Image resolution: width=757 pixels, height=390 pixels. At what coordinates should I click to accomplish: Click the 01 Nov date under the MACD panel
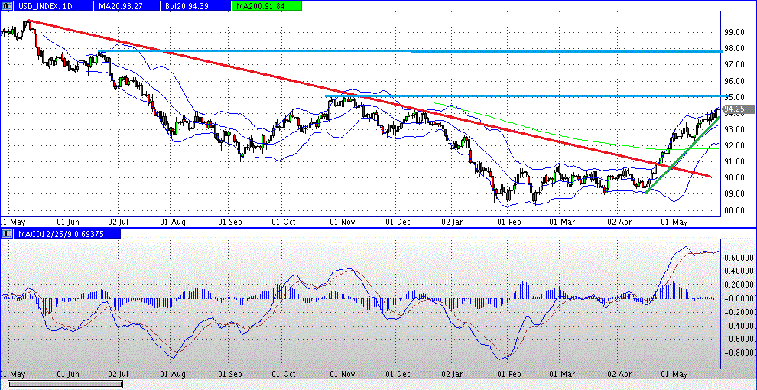[343, 375]
